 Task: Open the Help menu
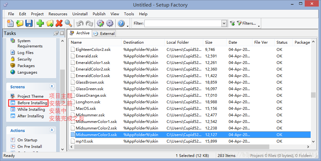coord(143,14)
